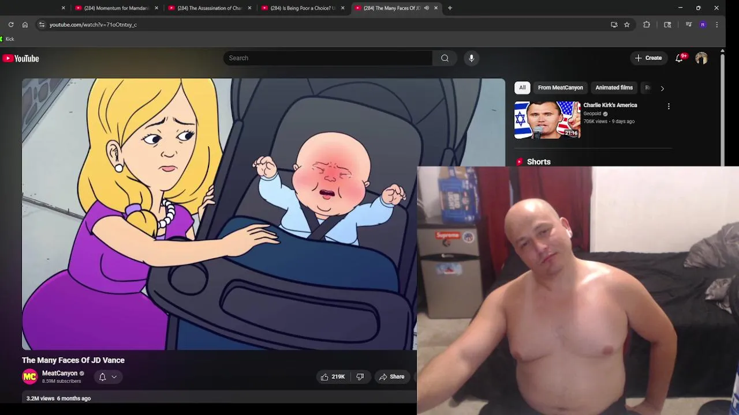Open Charlie Kirk's America video thumbnail

[547, 120]
